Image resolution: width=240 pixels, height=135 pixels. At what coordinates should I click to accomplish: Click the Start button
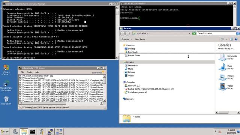[5, 132]
